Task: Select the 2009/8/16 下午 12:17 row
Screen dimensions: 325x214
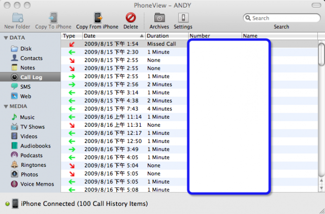Action: pos(189,133)
